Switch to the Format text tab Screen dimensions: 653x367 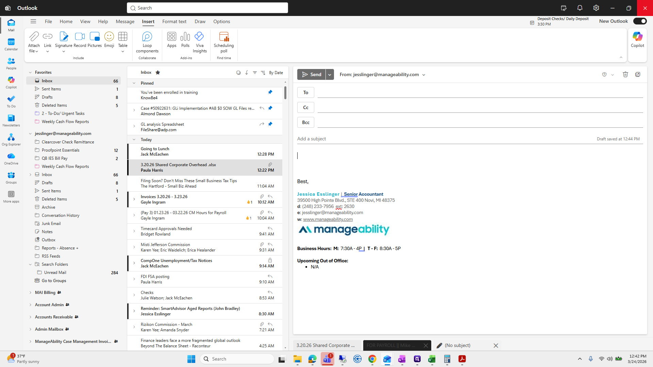tap(174, 21)
